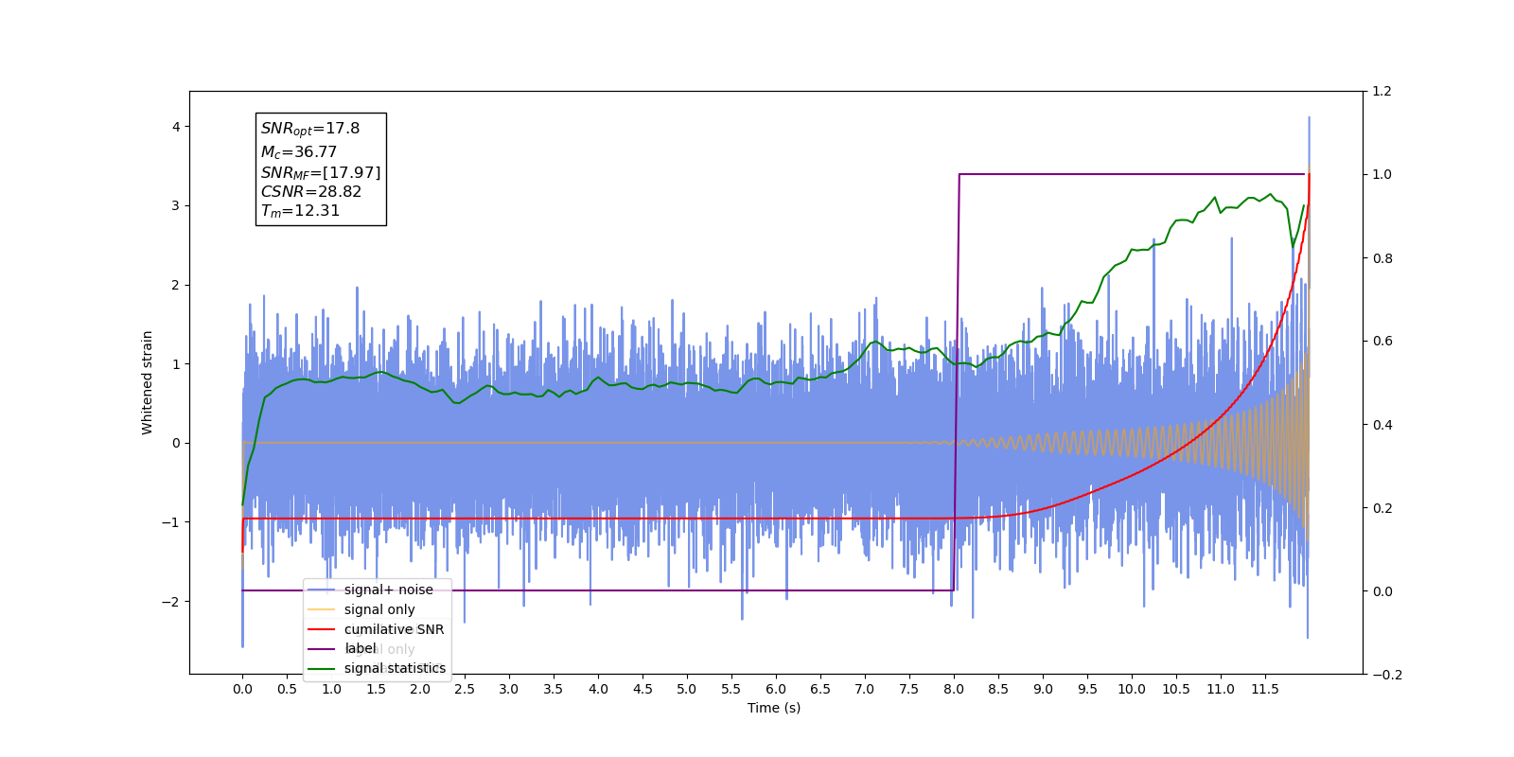Viewport: 1514px width, 757px height.
Task: Click the orange line sample for signal only
Action: (x=322, y=609)
